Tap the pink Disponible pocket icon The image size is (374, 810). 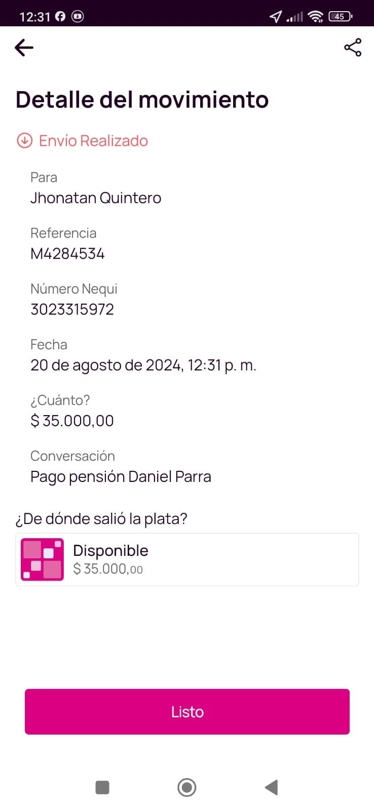pos(42,559)
